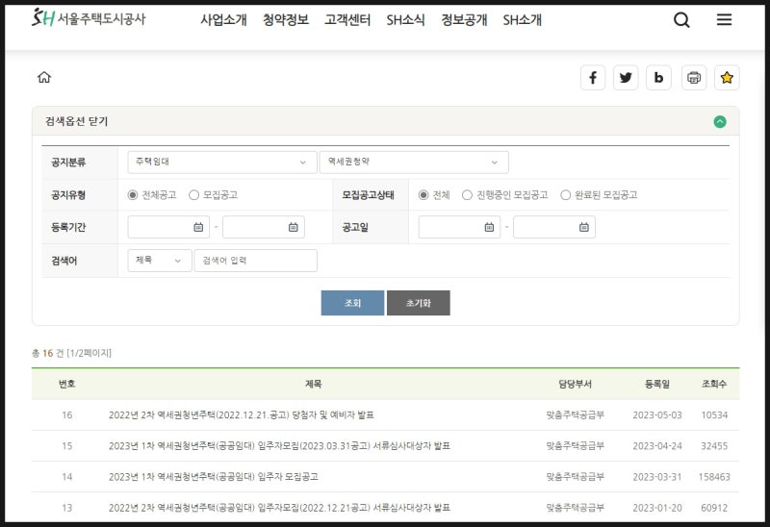Open SH소개 menu
The height and width of the screenshot is (527, 770).
522,20
